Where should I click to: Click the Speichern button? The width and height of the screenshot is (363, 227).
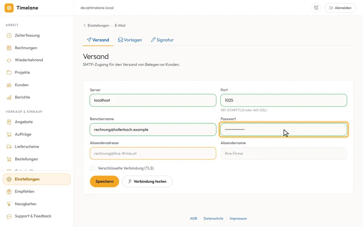104,181
